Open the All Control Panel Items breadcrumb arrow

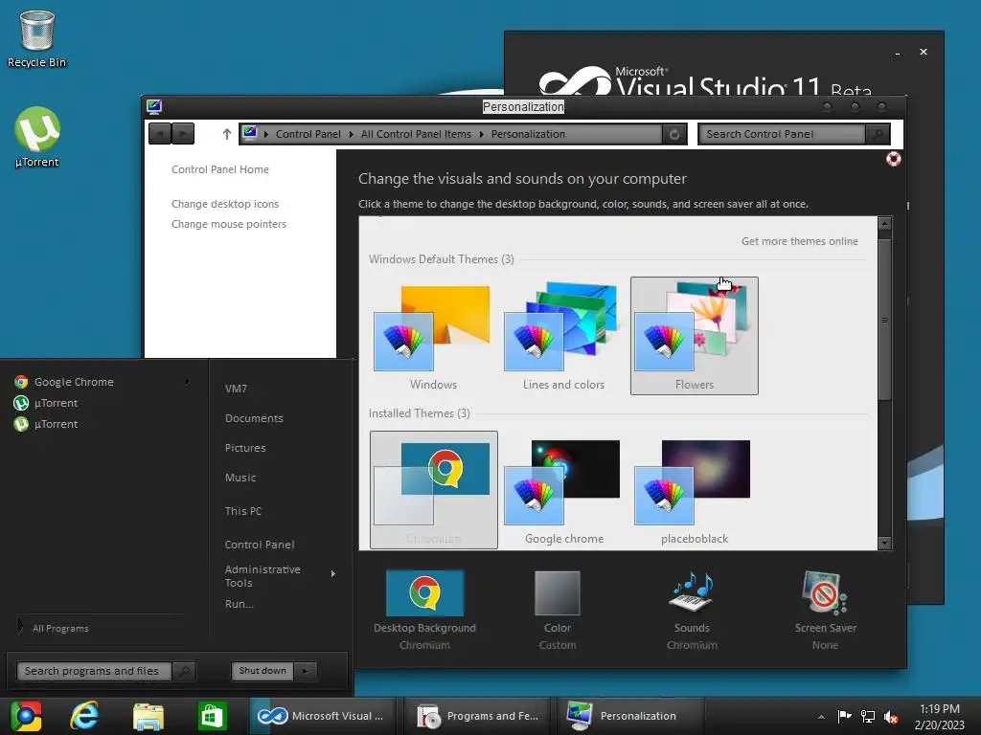(481, 134)
